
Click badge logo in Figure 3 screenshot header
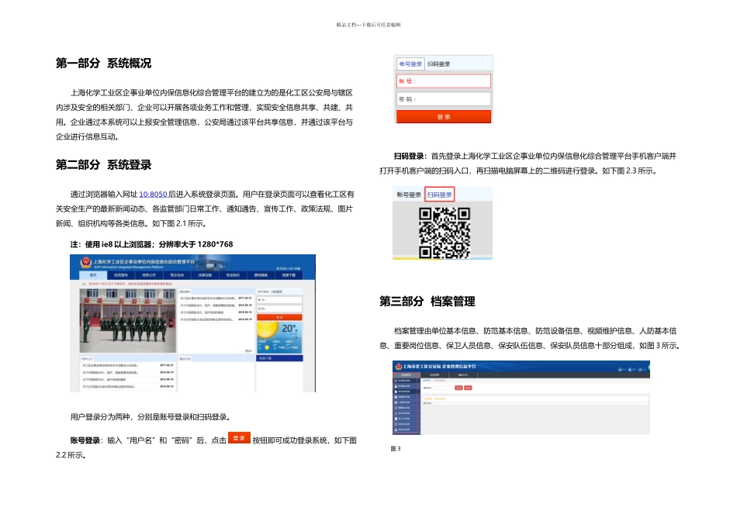[399, 366]
